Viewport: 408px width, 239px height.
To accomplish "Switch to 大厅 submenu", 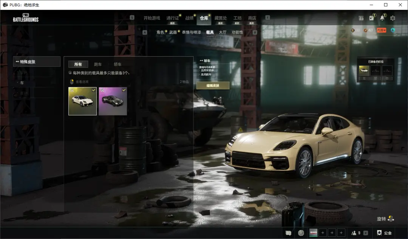I will [x=223, y=32].
